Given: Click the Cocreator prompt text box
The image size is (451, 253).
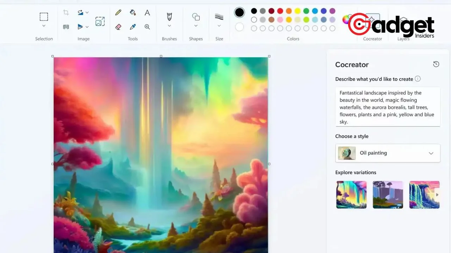Looking at the screenshot, I should click(x=388, y=107).
